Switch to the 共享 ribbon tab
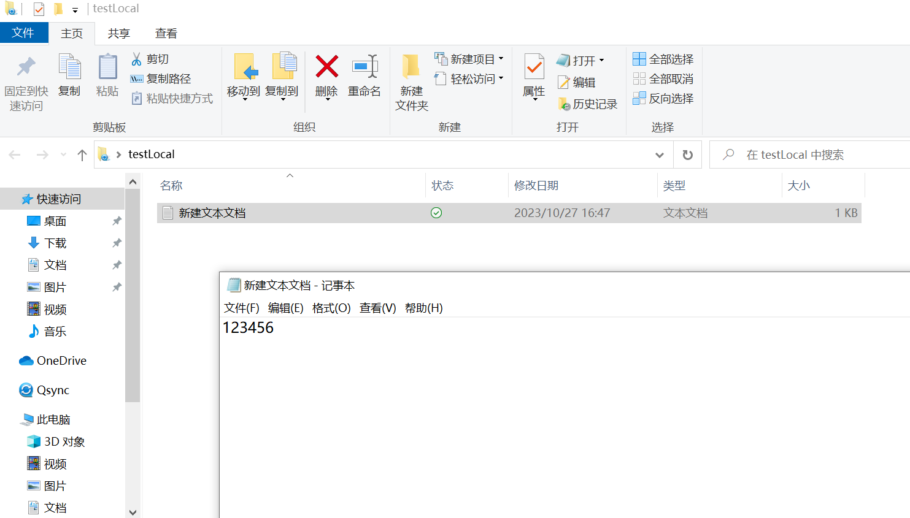This screenshot has width=910, height=518. [x=119, y=33]
